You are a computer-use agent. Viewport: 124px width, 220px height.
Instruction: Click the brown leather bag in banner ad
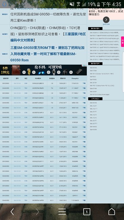pyautogui.click(x=16, y=70)
